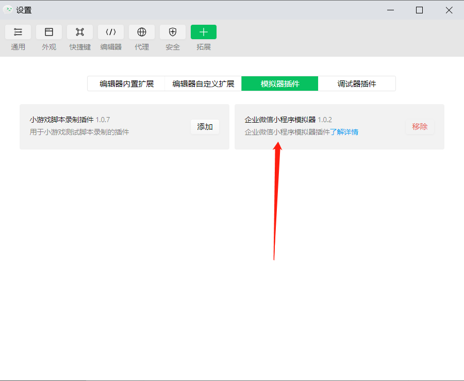Image resolution: width=464 pixels, height=381 pixels.
Task: Click the WeChat devtools logo in title bar
Action: click(8, 10)
